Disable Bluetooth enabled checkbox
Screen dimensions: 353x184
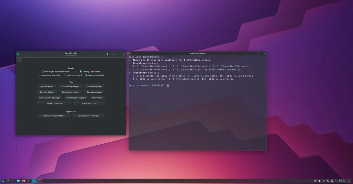pyautogui.click(x=86, y=75)
